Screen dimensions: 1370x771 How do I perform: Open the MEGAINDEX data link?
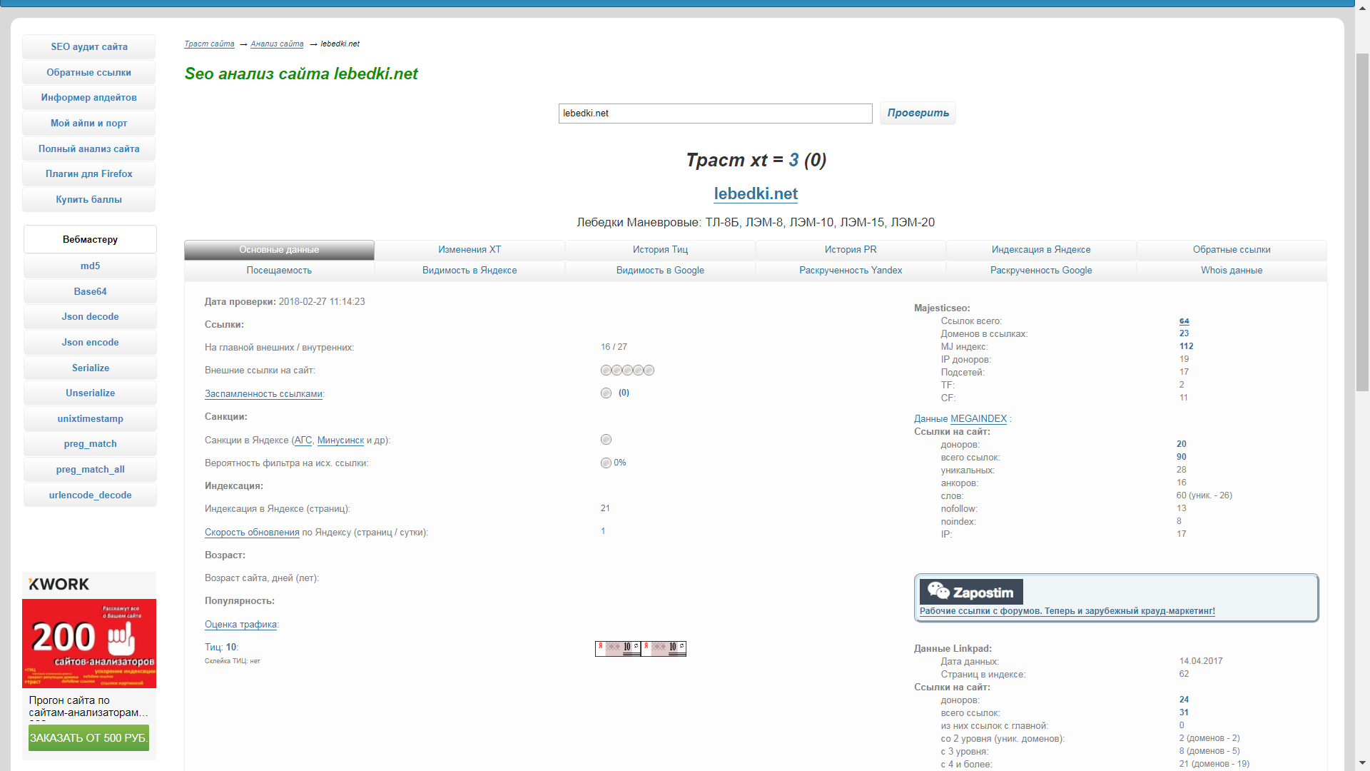coord(978,419)
